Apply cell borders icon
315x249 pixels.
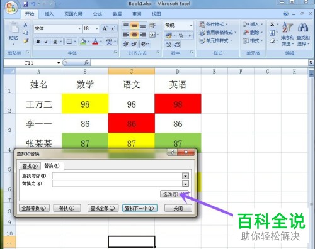point(69,41)
